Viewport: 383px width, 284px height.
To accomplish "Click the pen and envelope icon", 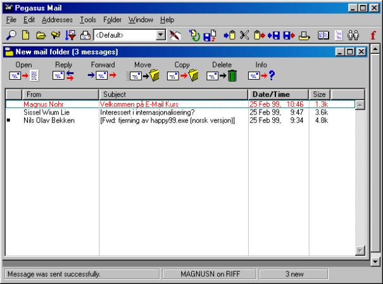I will click(x=175, y=35).
